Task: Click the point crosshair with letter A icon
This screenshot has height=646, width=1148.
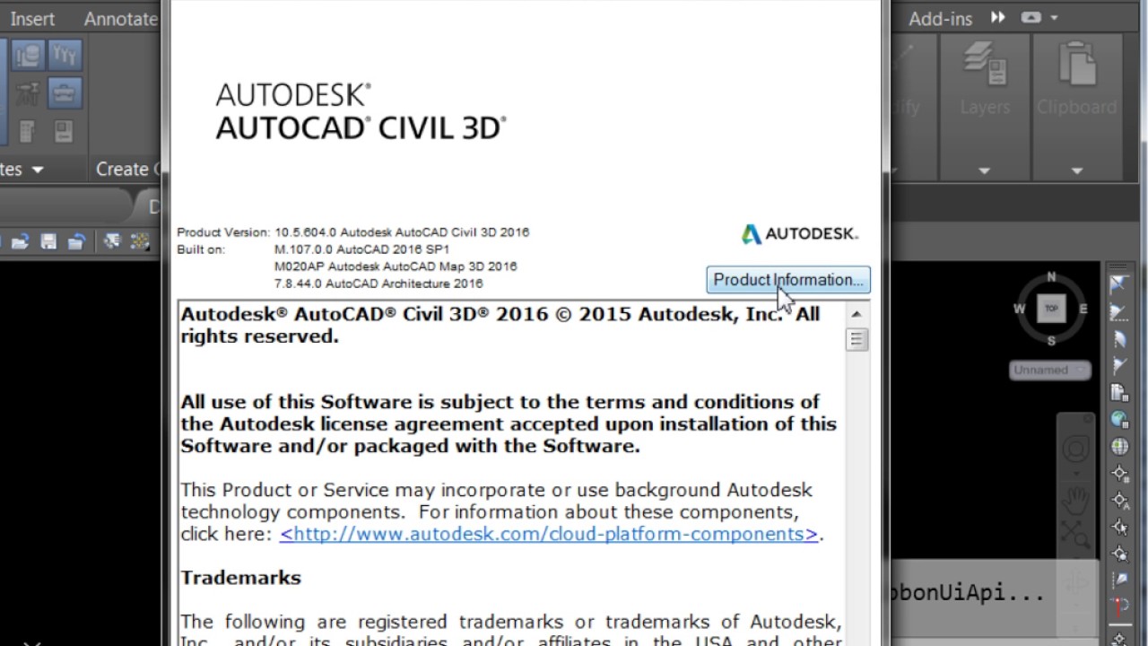Action: click(1118, 500)
